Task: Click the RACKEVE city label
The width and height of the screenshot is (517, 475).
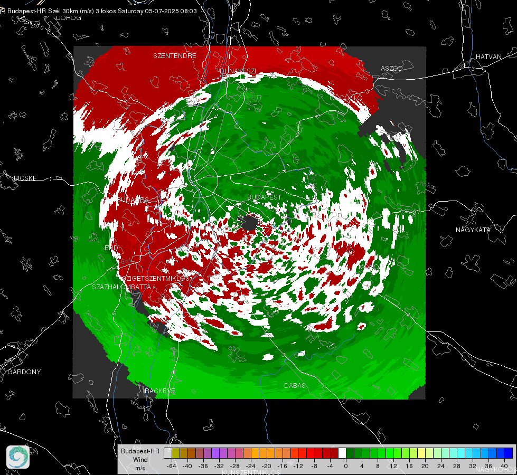Action: coord(160,391)
